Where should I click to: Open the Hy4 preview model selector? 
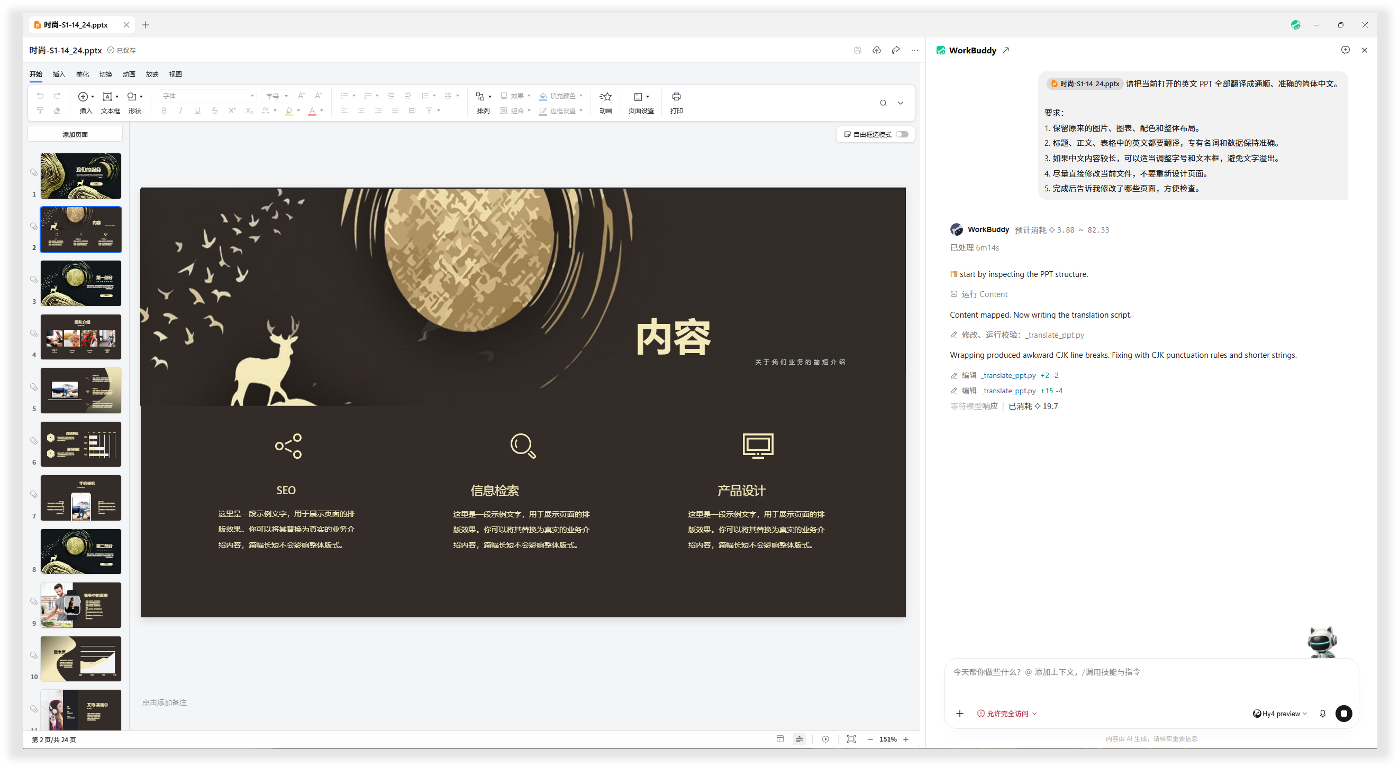point(1279,714)
